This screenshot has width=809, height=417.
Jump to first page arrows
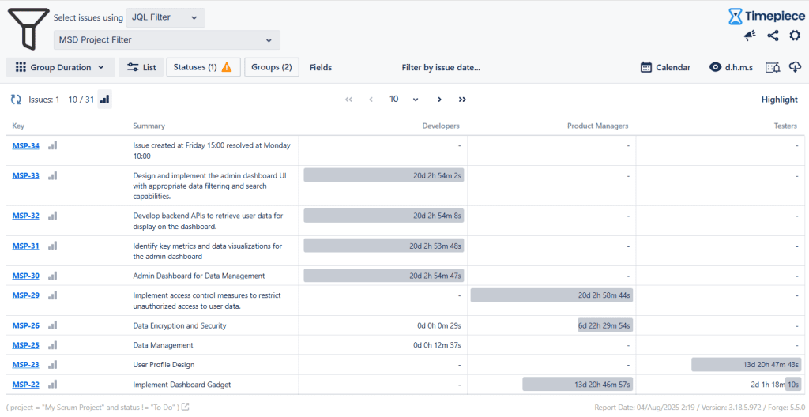pyautogui.click(x=348, y=99)
